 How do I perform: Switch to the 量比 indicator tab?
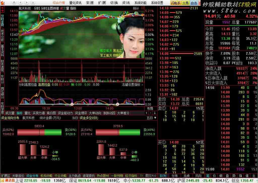(x=27, y=113)
